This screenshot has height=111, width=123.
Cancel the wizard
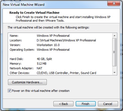pyautogui.click(x=108, y=104)
